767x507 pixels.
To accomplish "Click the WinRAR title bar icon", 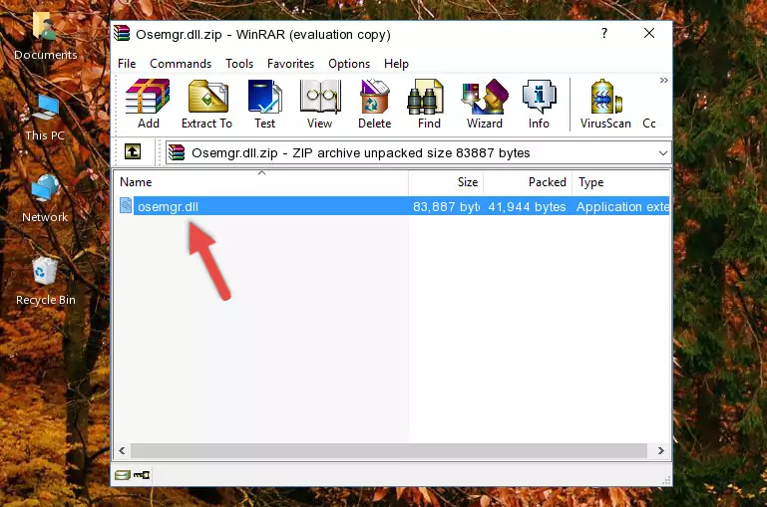I will (122, 33).
